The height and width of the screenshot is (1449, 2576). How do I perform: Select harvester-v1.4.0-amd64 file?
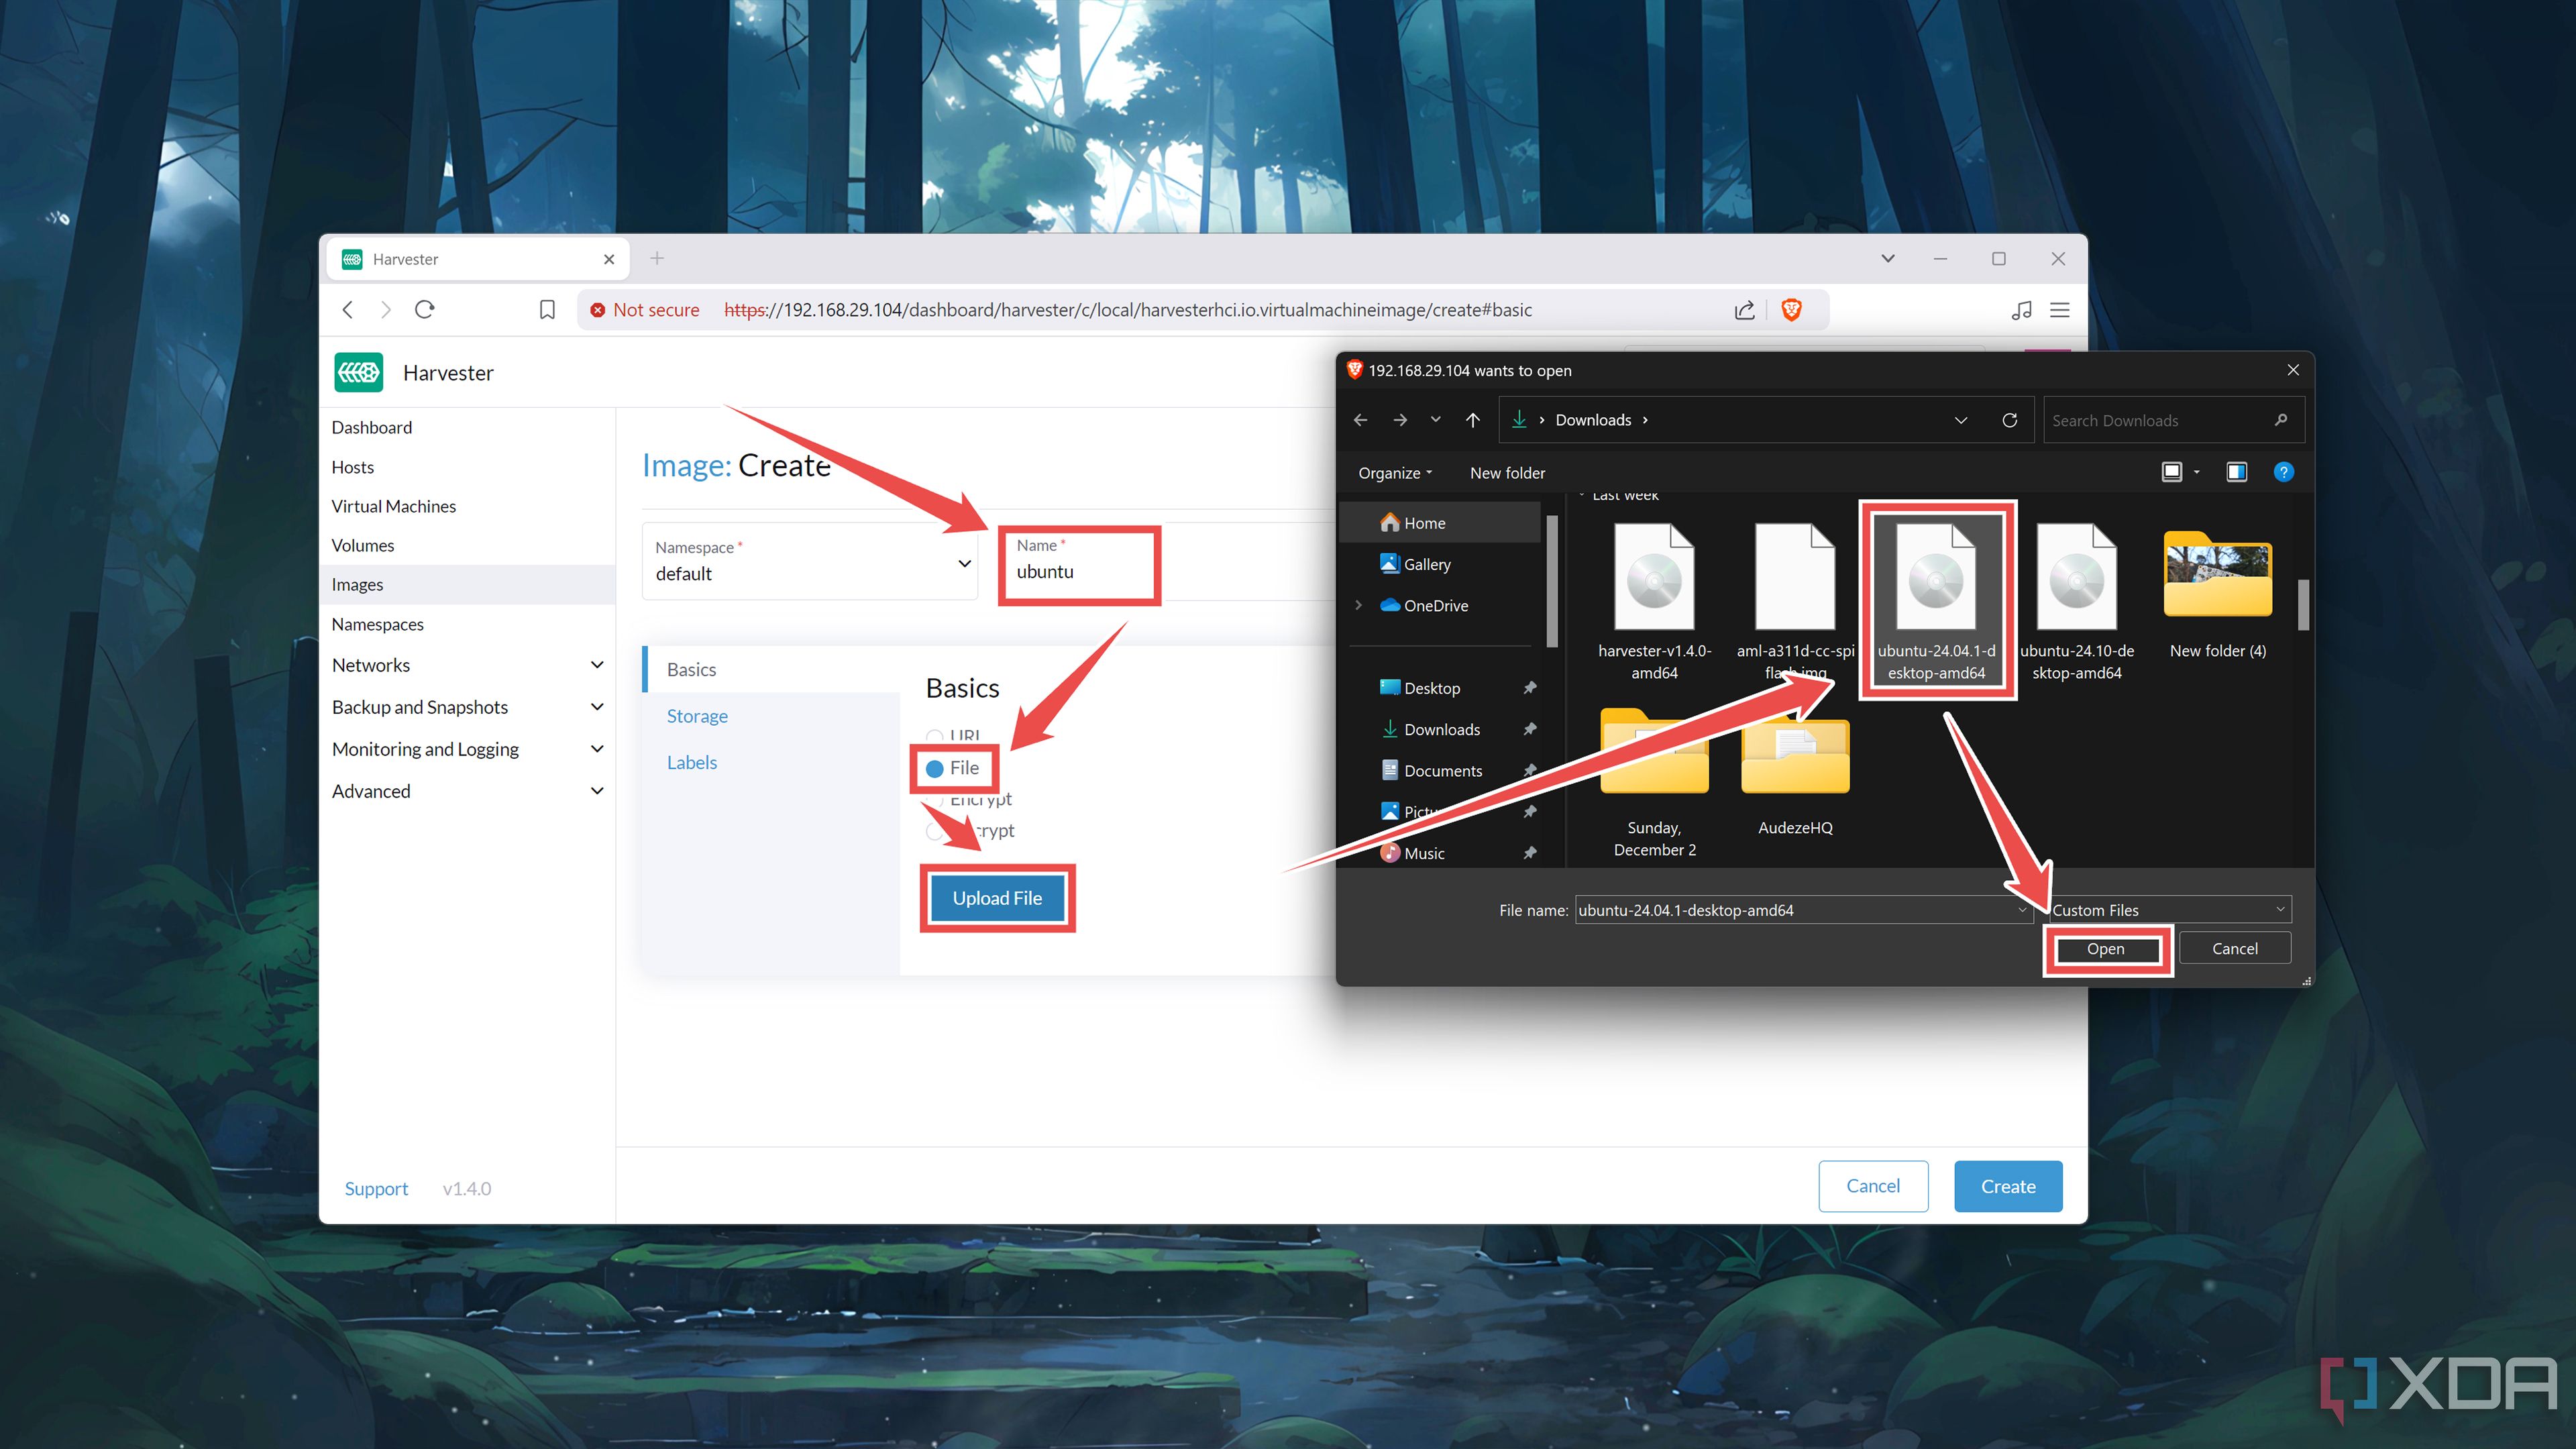pyautogui.click(x=1655, y=602)
